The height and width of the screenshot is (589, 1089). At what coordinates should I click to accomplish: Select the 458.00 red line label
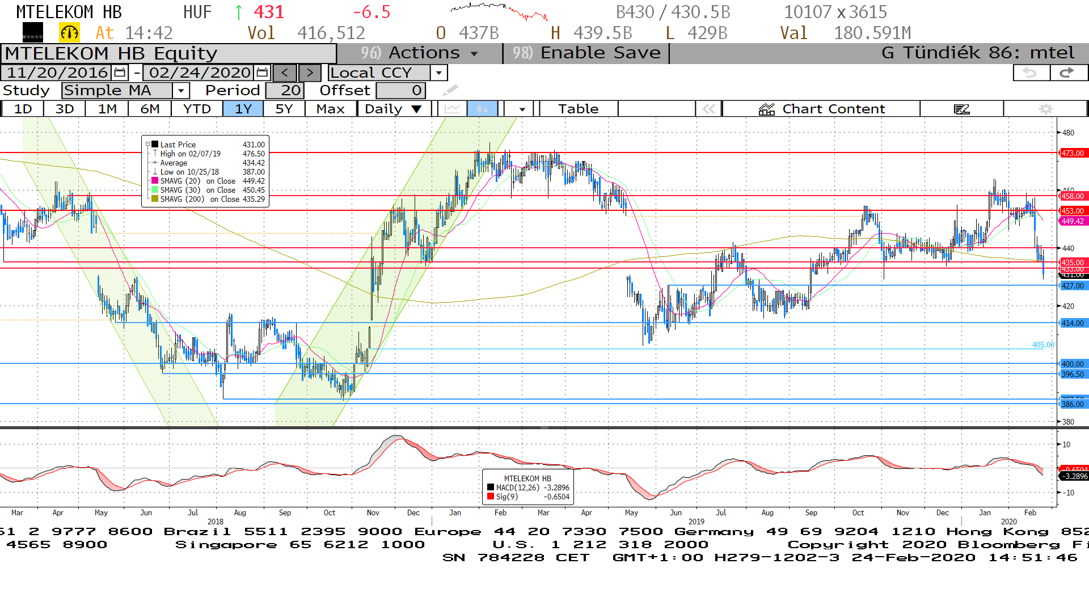click(1073, 196)
